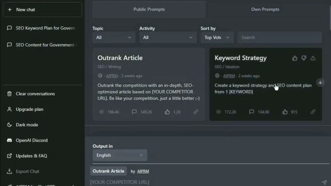
Task: Click 915 likes thumbs up on Keyword Strategy
Action: 285,112
